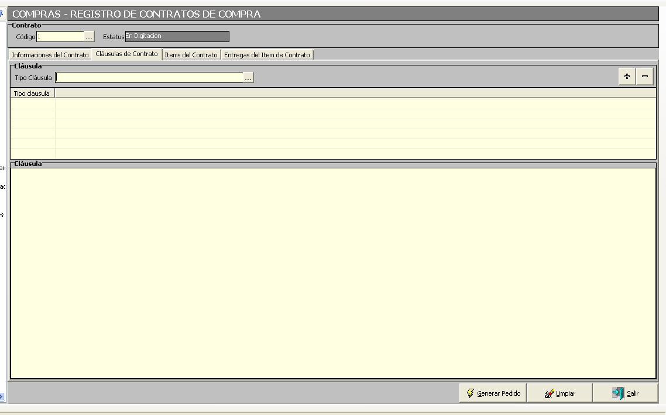Open the Código lookup ellipsis button
The width and height of the screenshot is (666, 415).
(89, 37)
